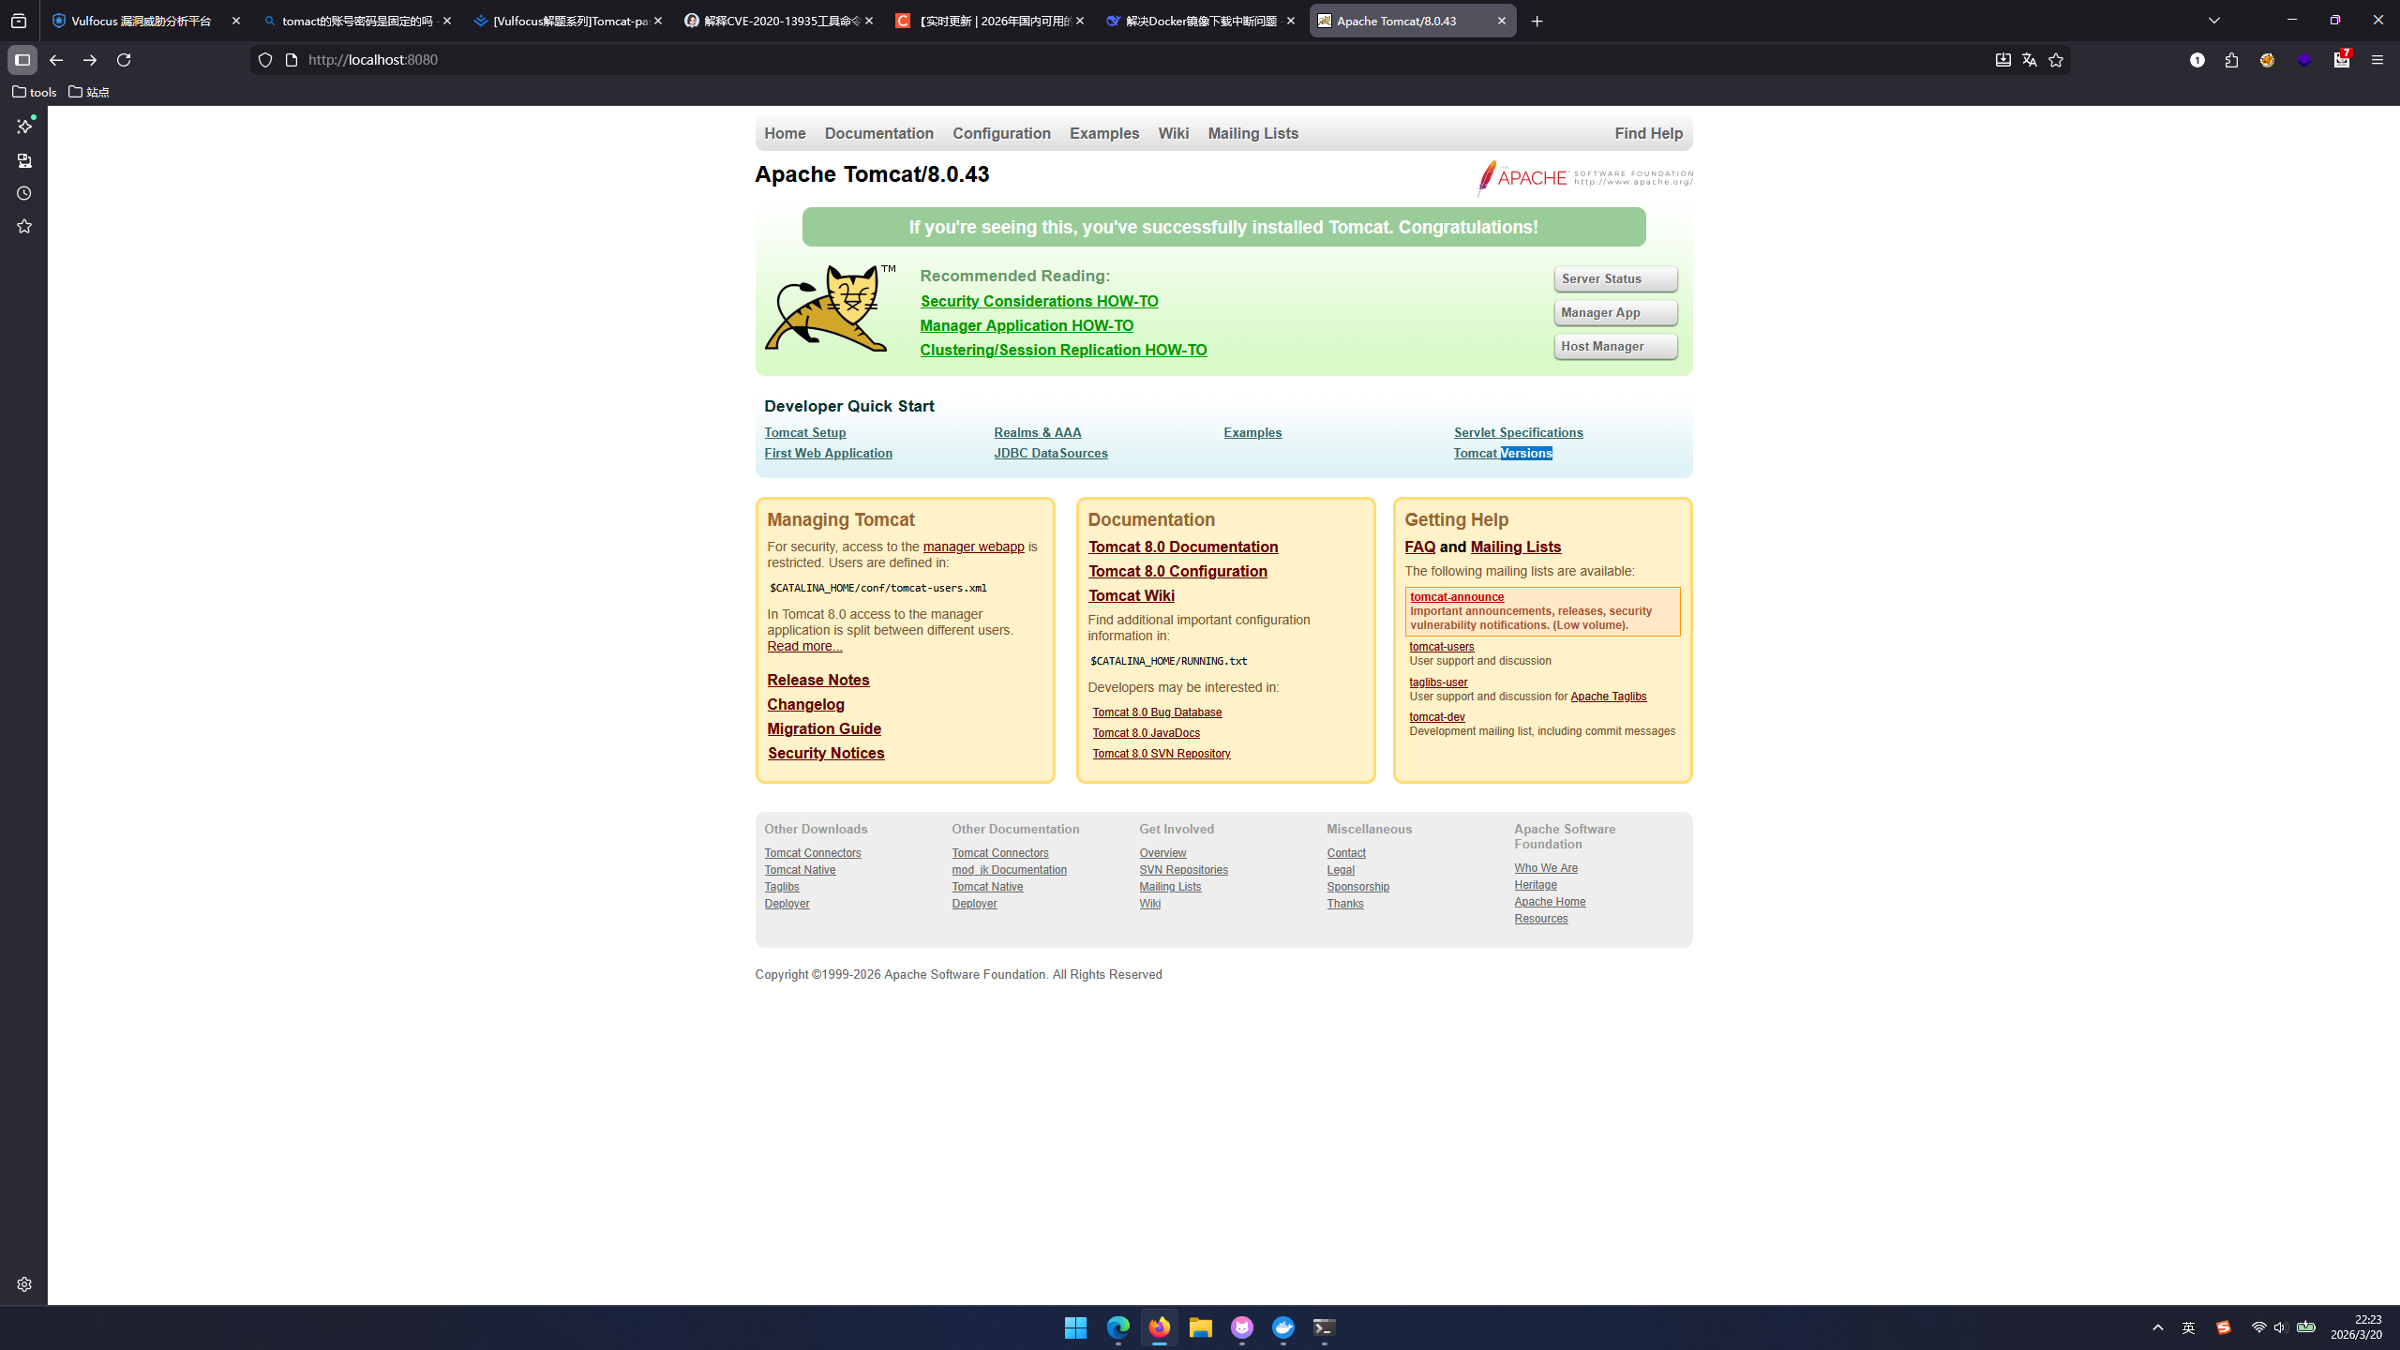Open the Extensions puzzle icon
Screen dimensions: 2400x1350
tap(2231, 60)
